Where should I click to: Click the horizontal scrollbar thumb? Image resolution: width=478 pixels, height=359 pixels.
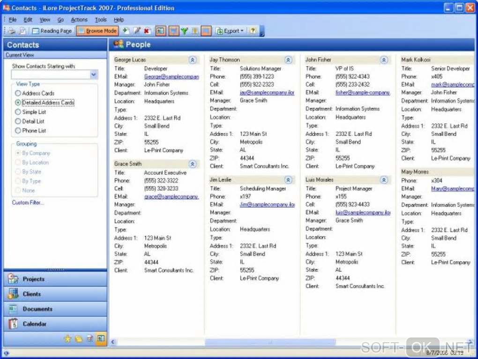point(270,342)
